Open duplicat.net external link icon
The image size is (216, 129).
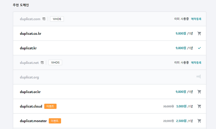(42, 63)
